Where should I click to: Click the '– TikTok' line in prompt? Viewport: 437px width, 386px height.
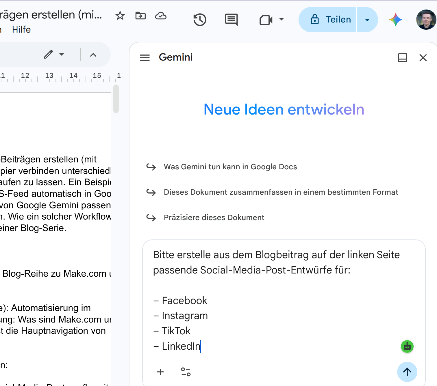pyautogui.click(x=172, y=331)
